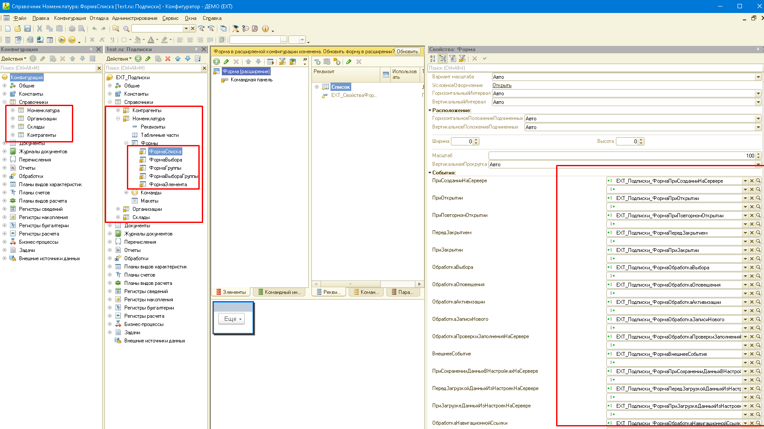Expand the Список attribute row
764x429 pixels.
(x=317, y=87)
